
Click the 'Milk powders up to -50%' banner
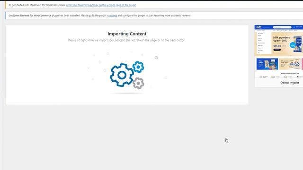pos(287,44)
